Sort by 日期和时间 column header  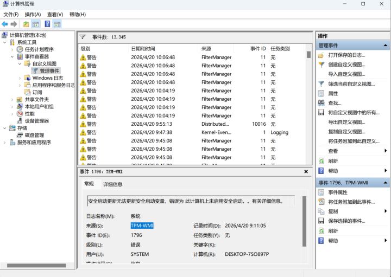[164, 49]
